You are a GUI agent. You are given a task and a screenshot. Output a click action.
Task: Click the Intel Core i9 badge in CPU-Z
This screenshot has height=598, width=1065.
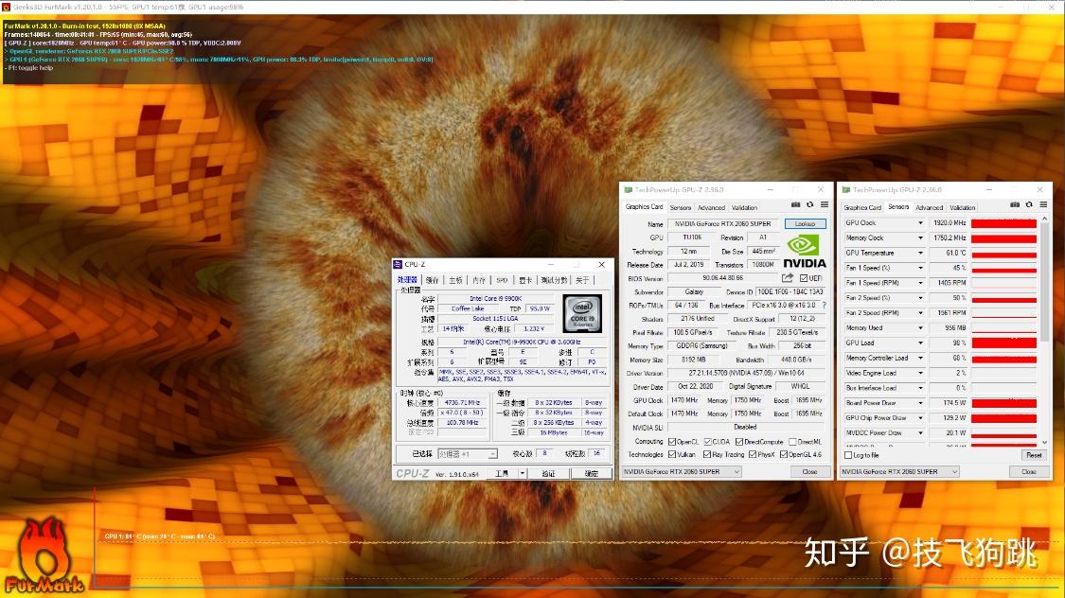(x=581, y=313)
